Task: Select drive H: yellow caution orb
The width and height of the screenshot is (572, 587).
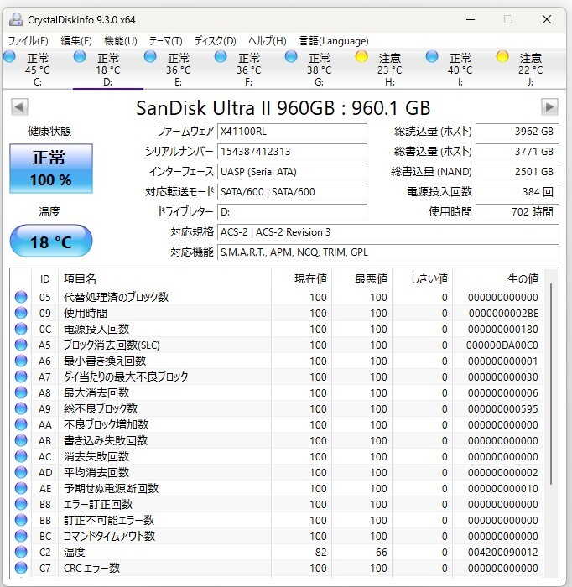Action: pyautogui.click(x=361, y=57)
